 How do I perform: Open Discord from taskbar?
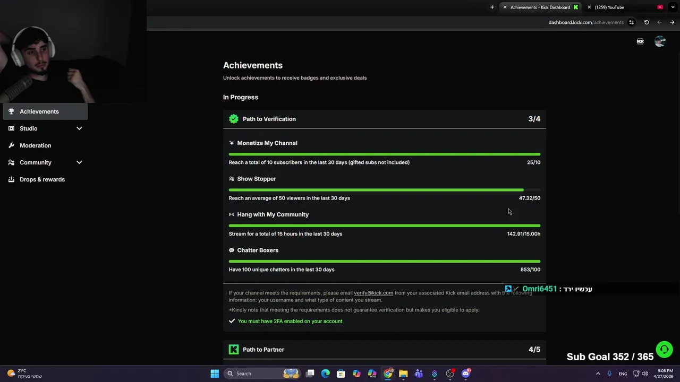click(x=466, y=374)
